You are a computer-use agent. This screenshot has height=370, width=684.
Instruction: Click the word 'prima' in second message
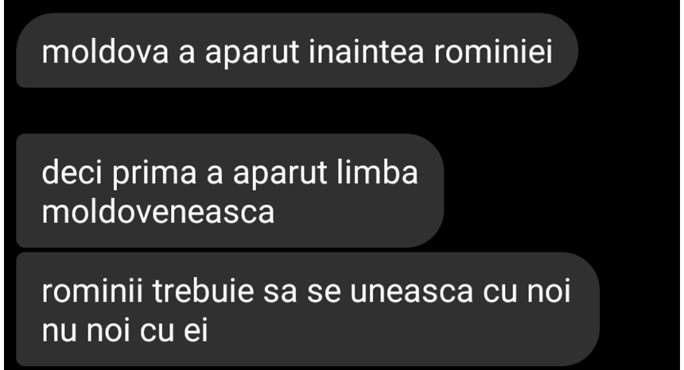[x=154, y=174]
